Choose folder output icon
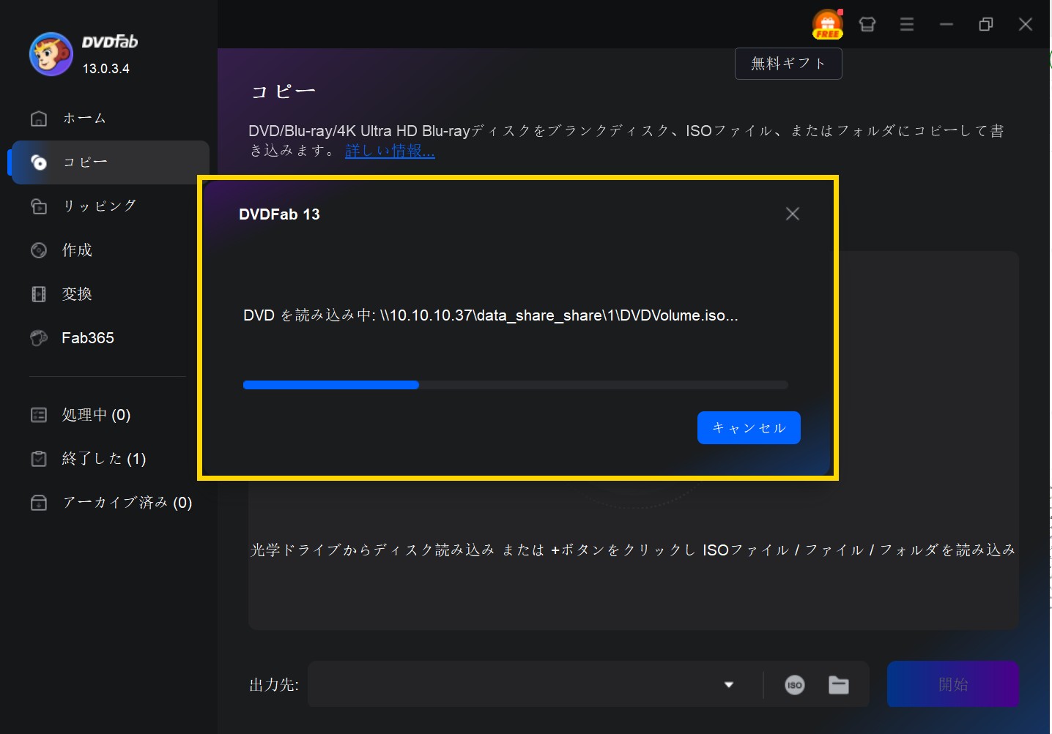 tap(839, 685)
